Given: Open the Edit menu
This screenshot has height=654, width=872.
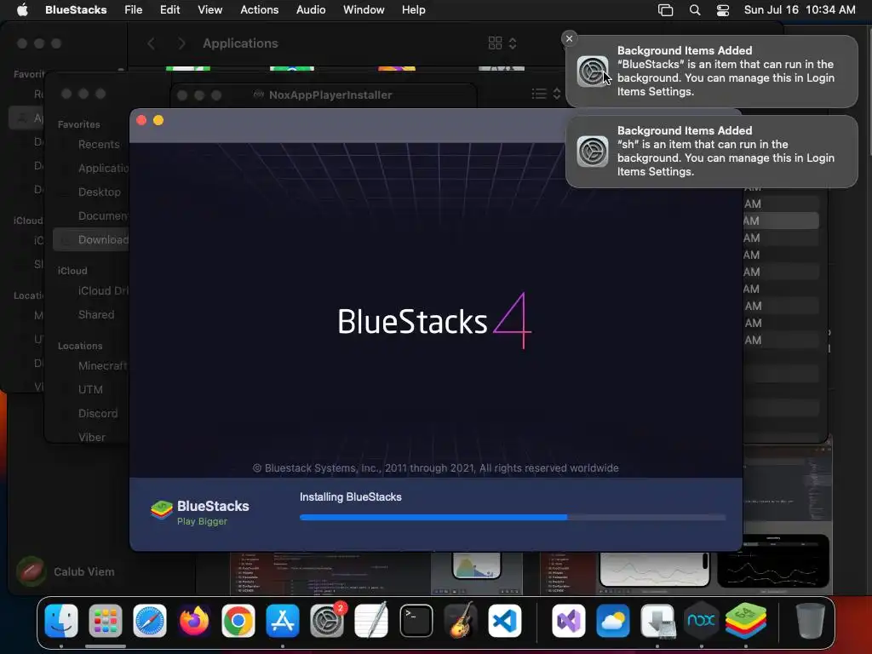Looking at the screenshot, I should click(169, 10).
